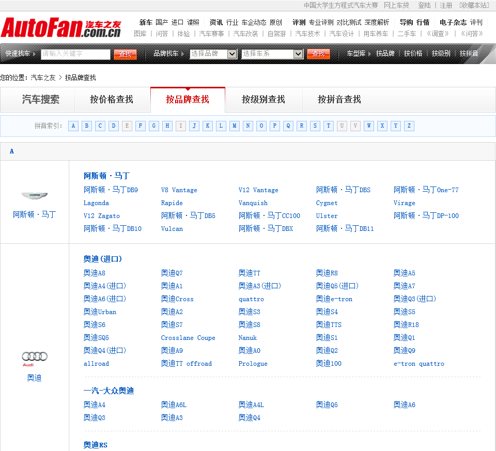Switch to the 按级别查找 tab
The image size is (496, 451).
coord(263,100)
